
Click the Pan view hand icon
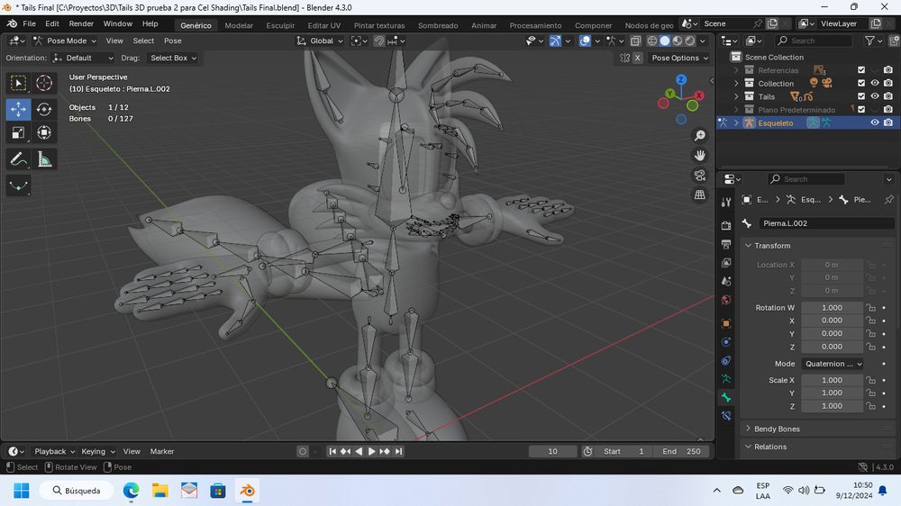(700, 155)
